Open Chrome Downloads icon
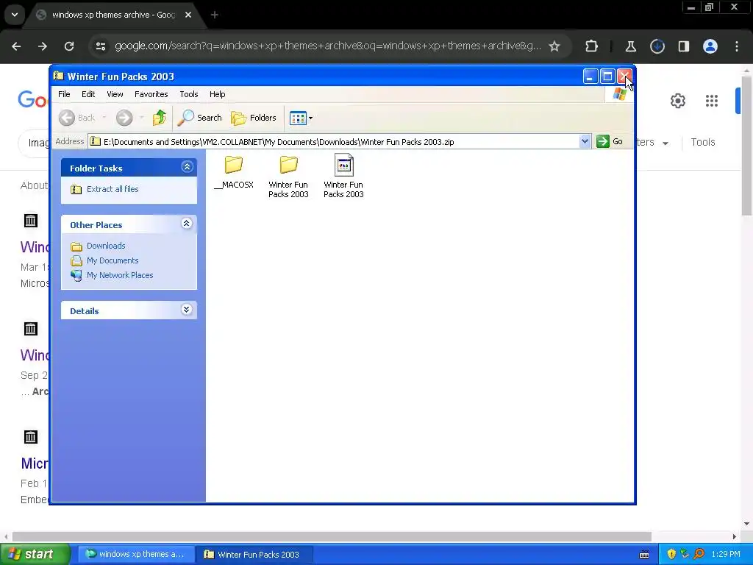 tap(657, 46)
